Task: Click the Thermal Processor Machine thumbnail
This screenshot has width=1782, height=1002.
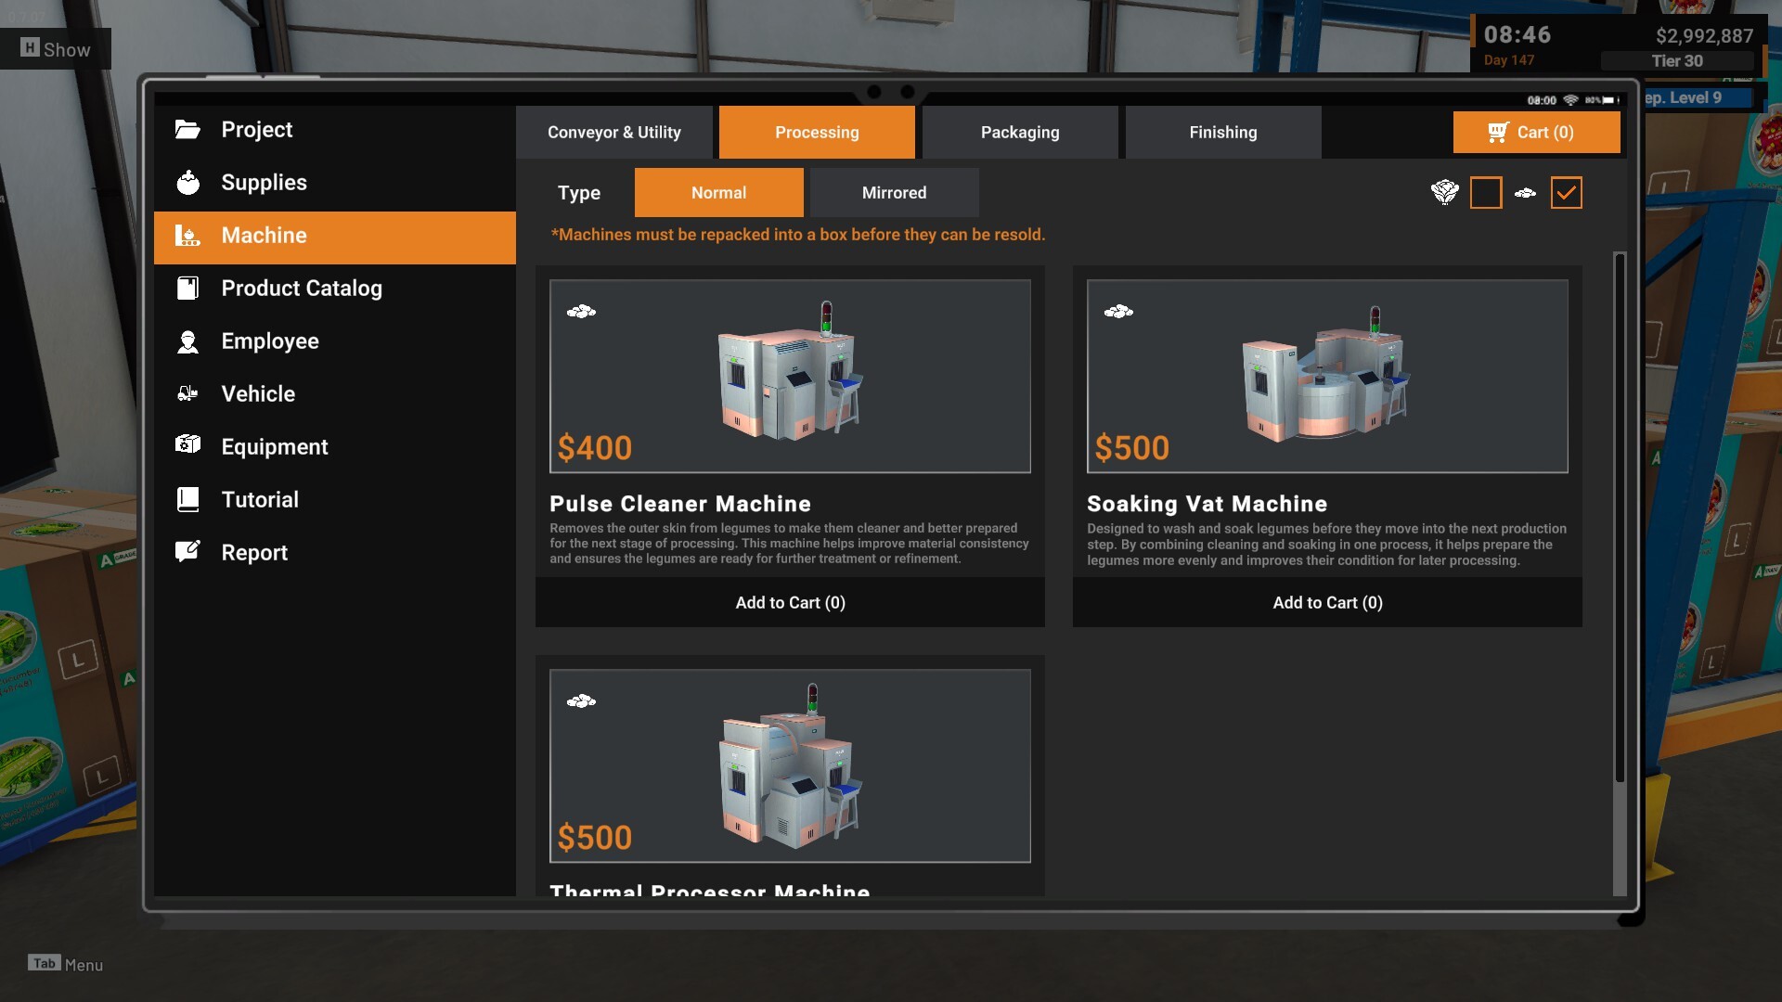Action: pyautogui.click(x=789, y=765)
